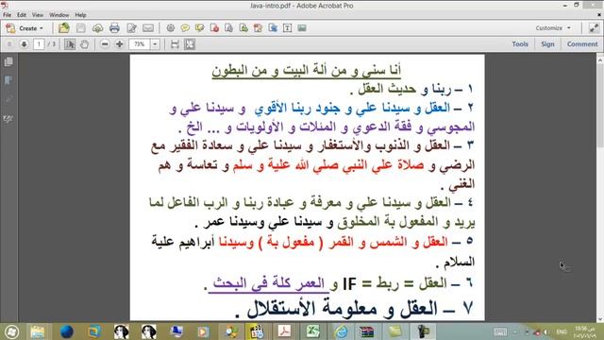604x340 pixels.
Task: Zoom out with the minus button
Action: coord(105,44)
